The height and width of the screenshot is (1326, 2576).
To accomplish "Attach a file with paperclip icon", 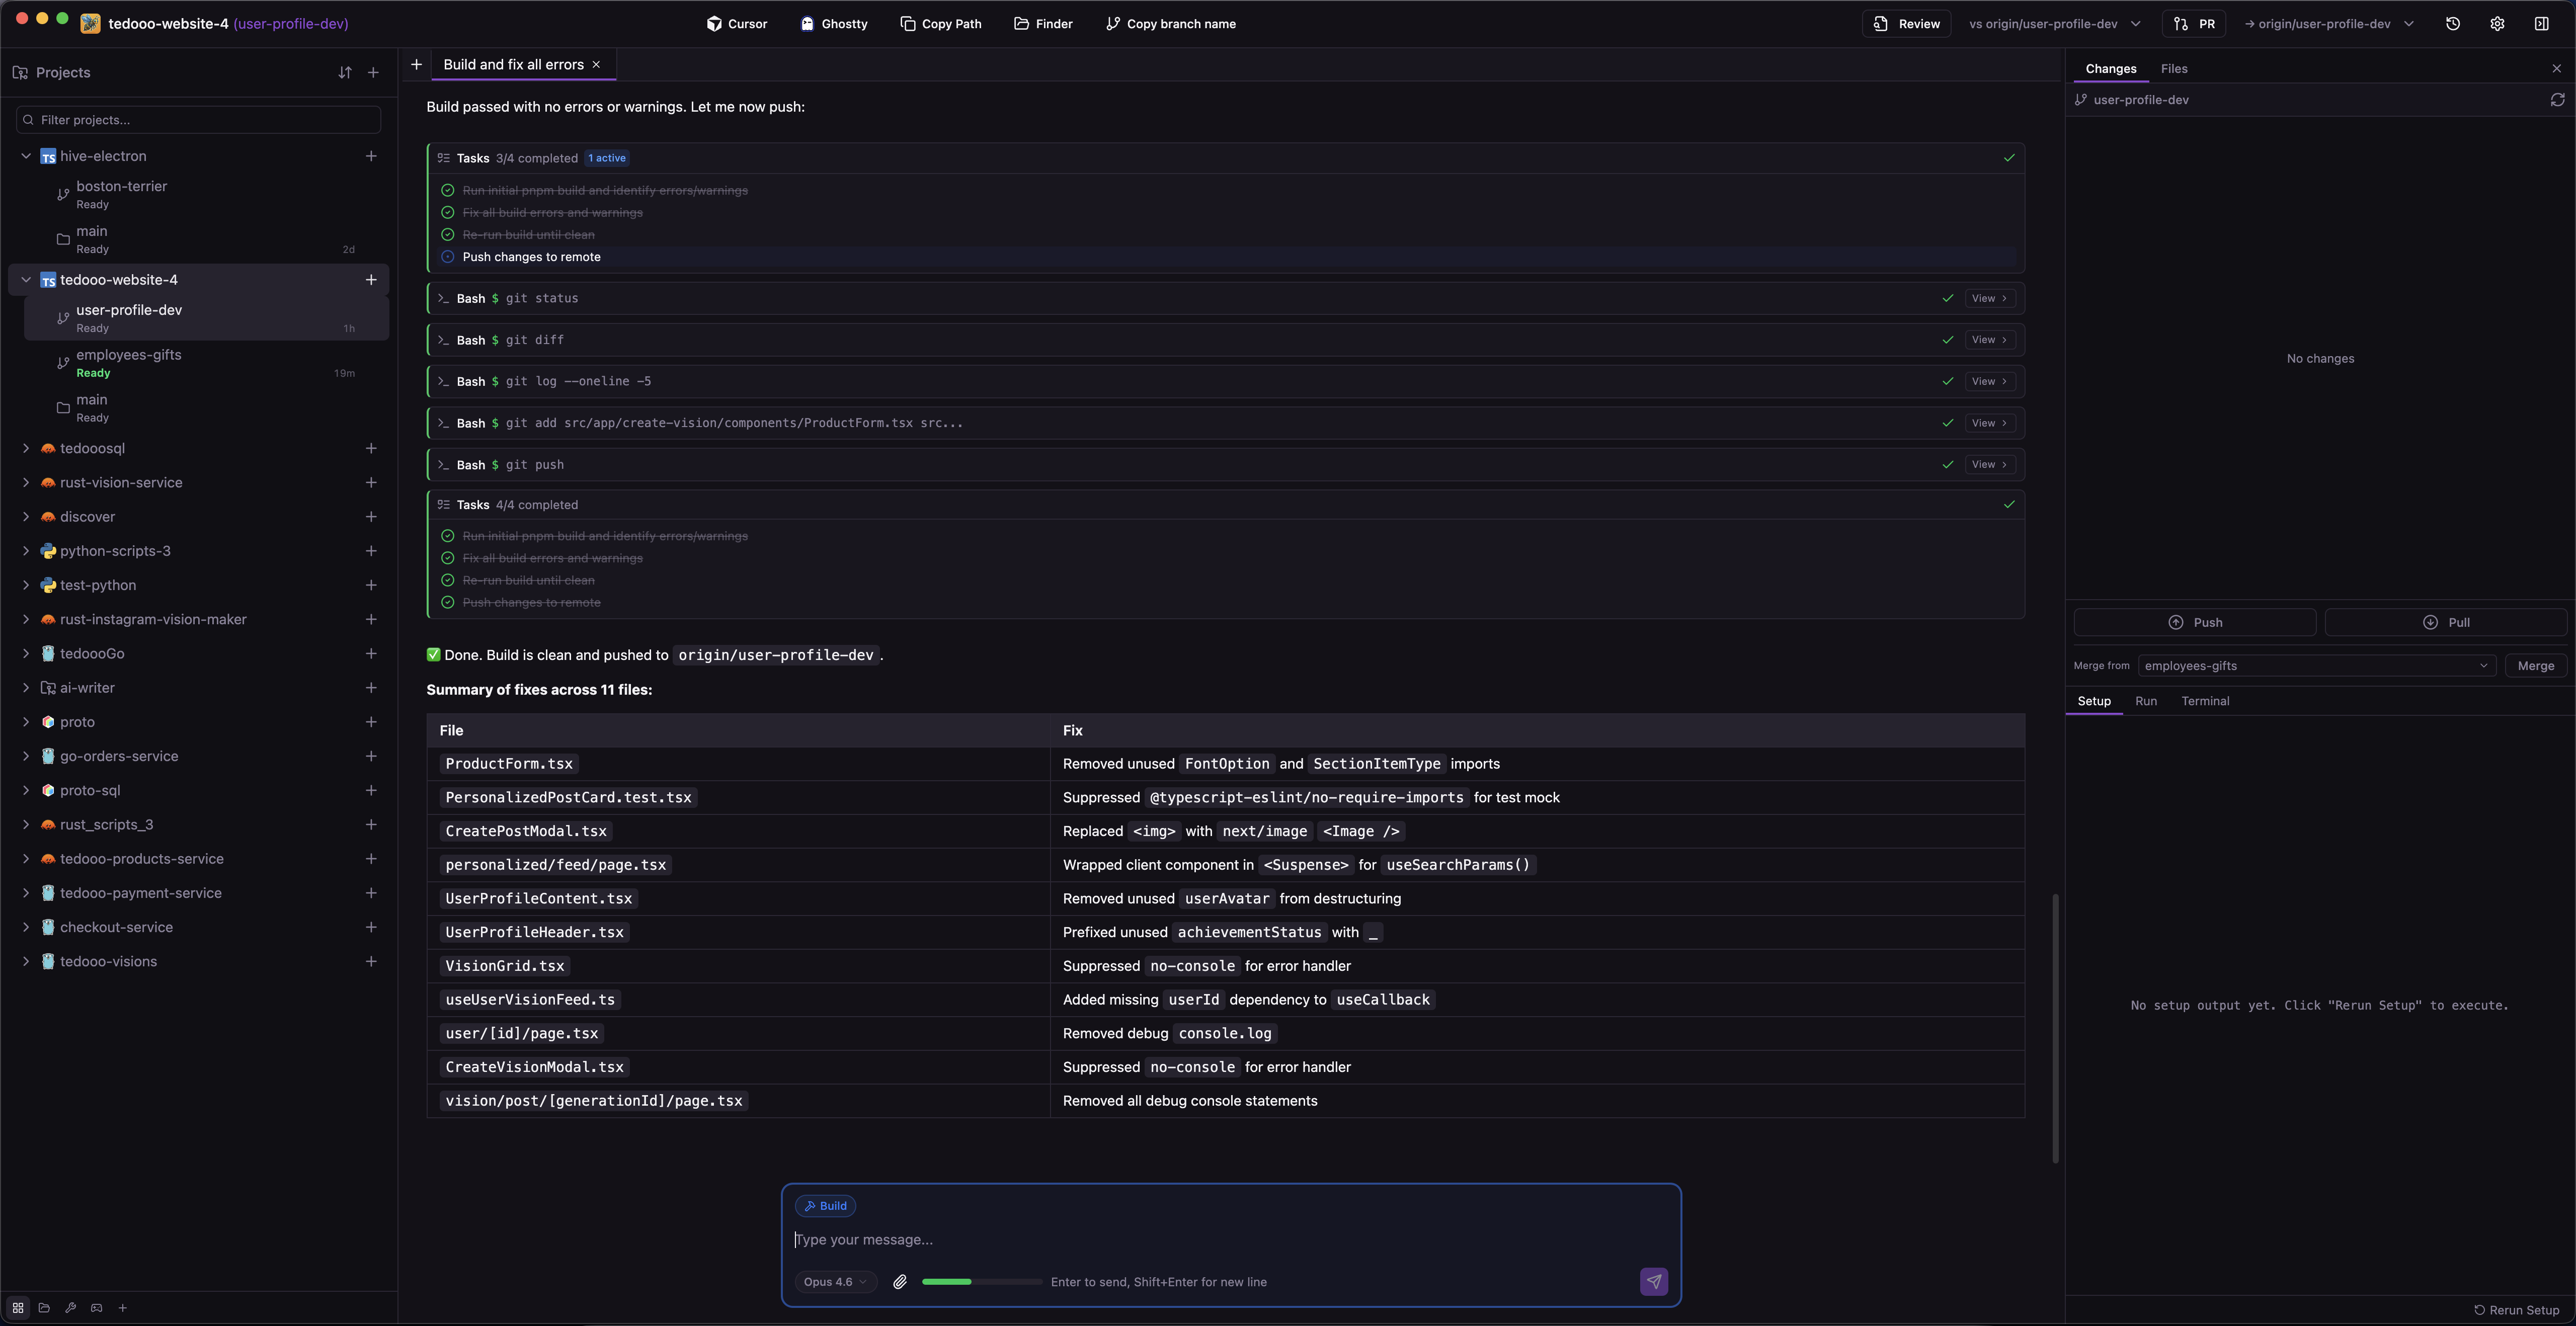I will (900, 1282).
